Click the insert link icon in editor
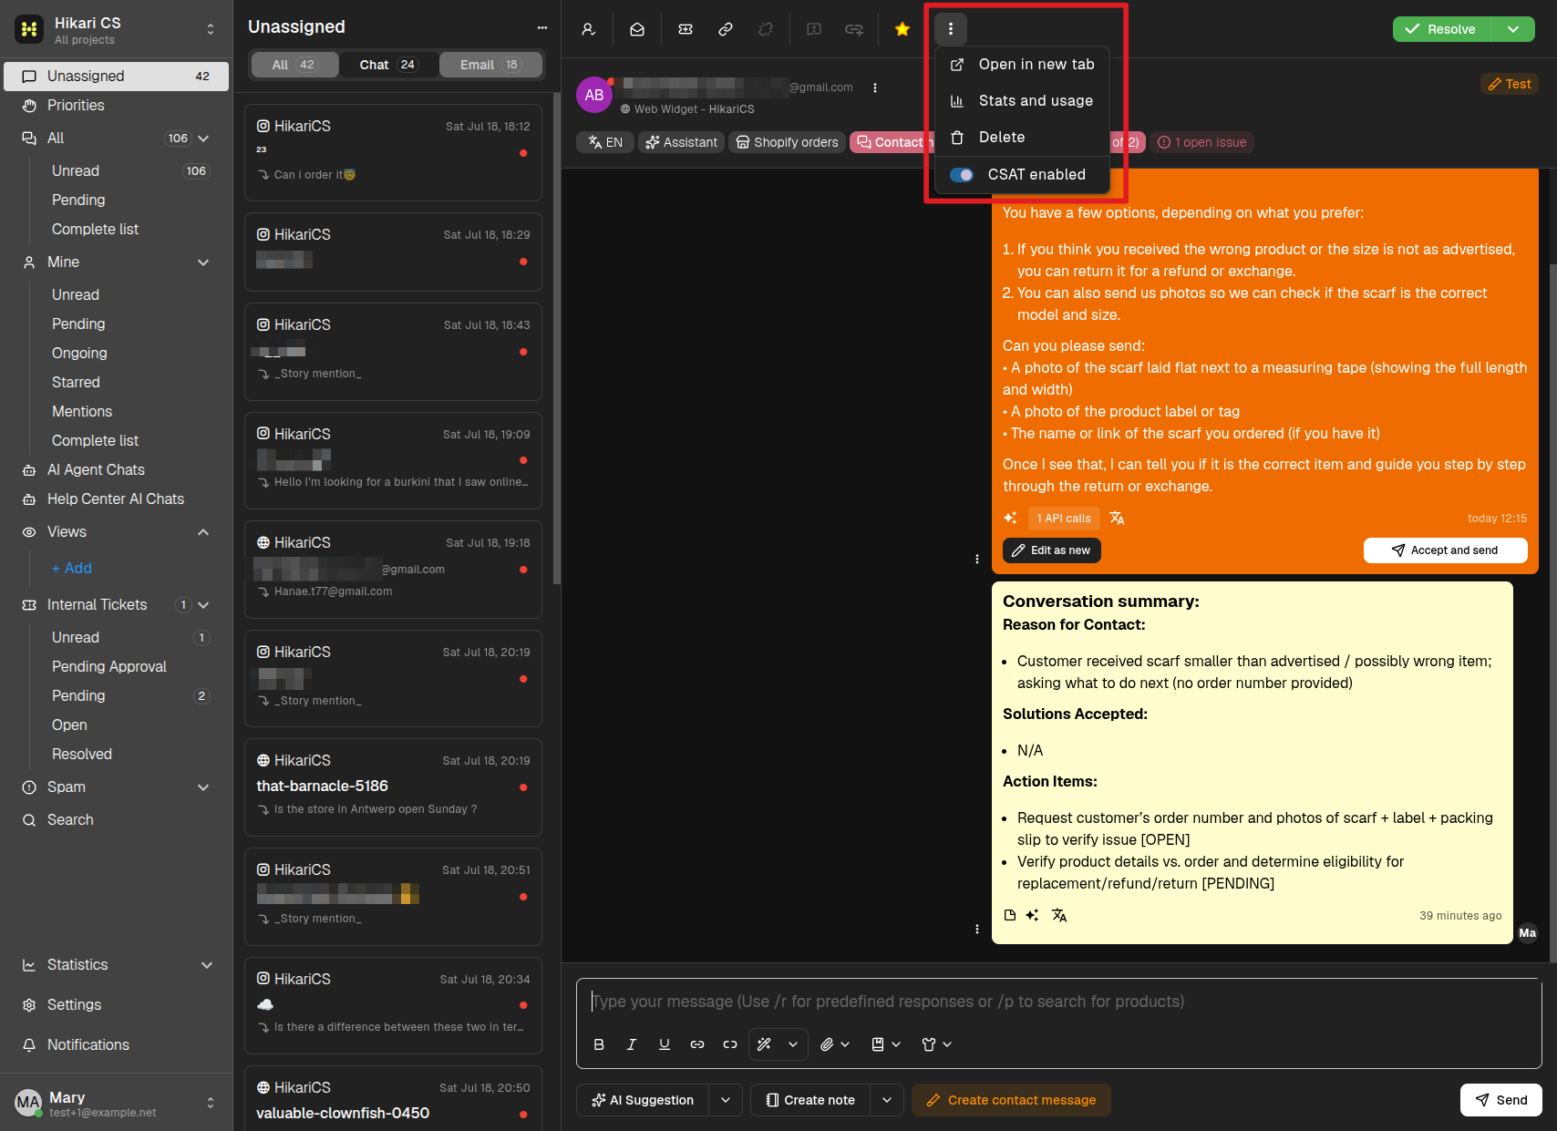1557x1131 pixels. tap(697, 1044)
